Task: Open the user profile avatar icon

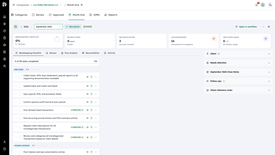Action: tap(263, 5)
